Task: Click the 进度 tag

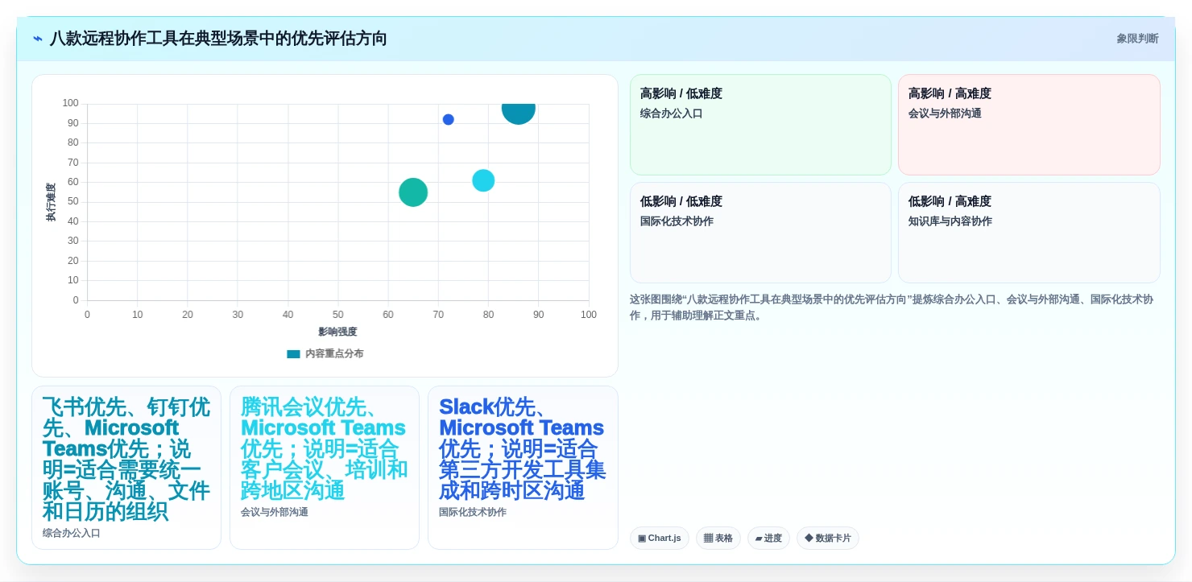Action: (768, 538)
